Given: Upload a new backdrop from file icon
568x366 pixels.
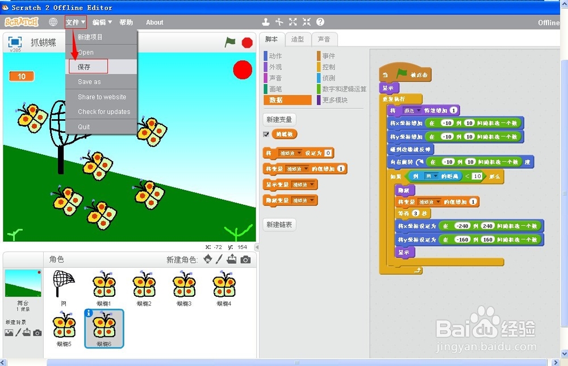Looking at the screenshot, I should (x=27, y=333).
